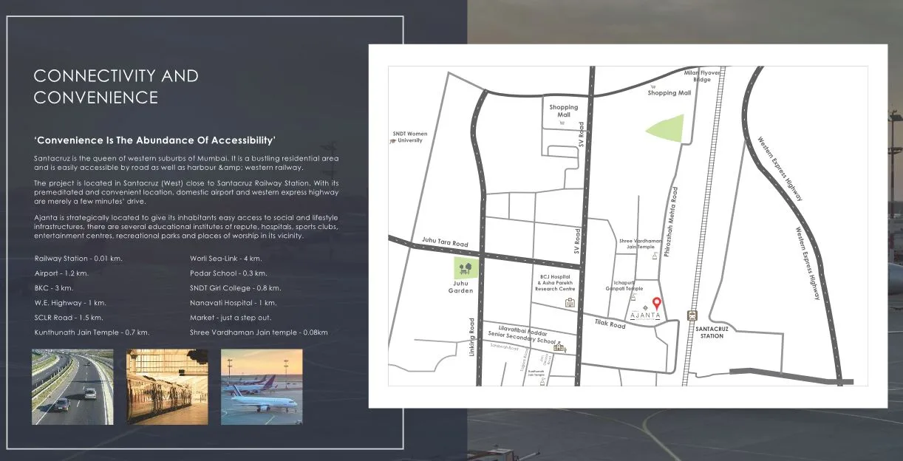Click the Worli Sea-Link distance entry
The image size is (903, 461).
point(225,259)
